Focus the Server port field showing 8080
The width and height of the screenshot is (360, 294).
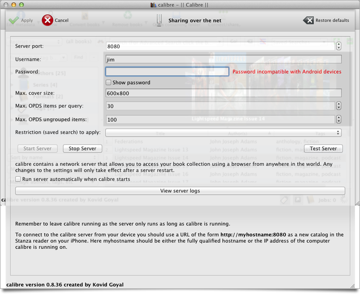(221, 46)
